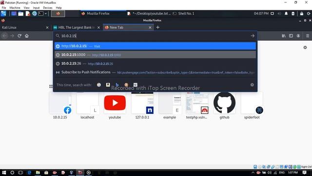312x176 pixels.
Task: Search this time with Bing
Action: tap(117, 85)
